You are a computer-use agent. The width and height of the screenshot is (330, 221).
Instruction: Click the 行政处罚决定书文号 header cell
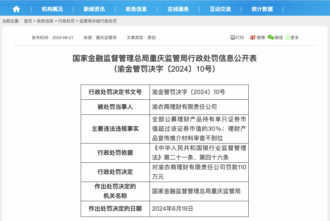(x=115, y=92)
